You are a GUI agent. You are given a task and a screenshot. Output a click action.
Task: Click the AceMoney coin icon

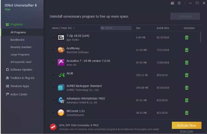(x=61, y=50)
